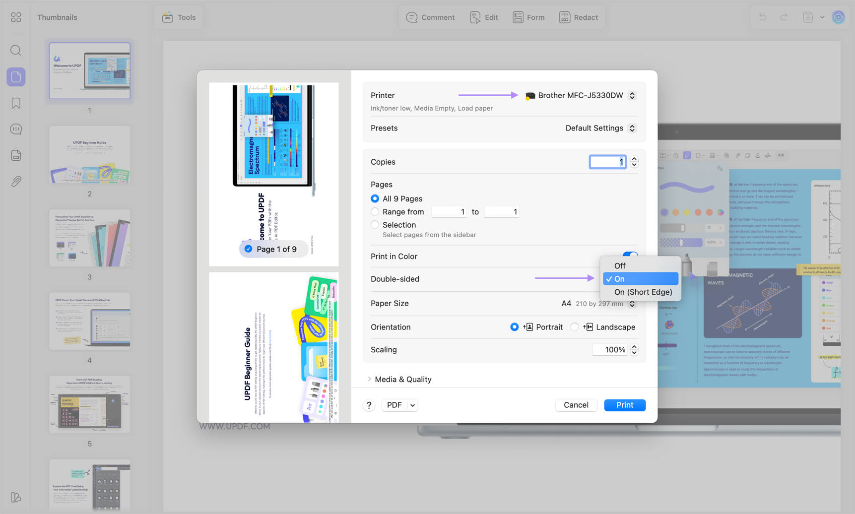The height and width of the screenshot is (514, 855).
Task: Choose Landscape orientation radio button
Action: (x=574, y=327)
